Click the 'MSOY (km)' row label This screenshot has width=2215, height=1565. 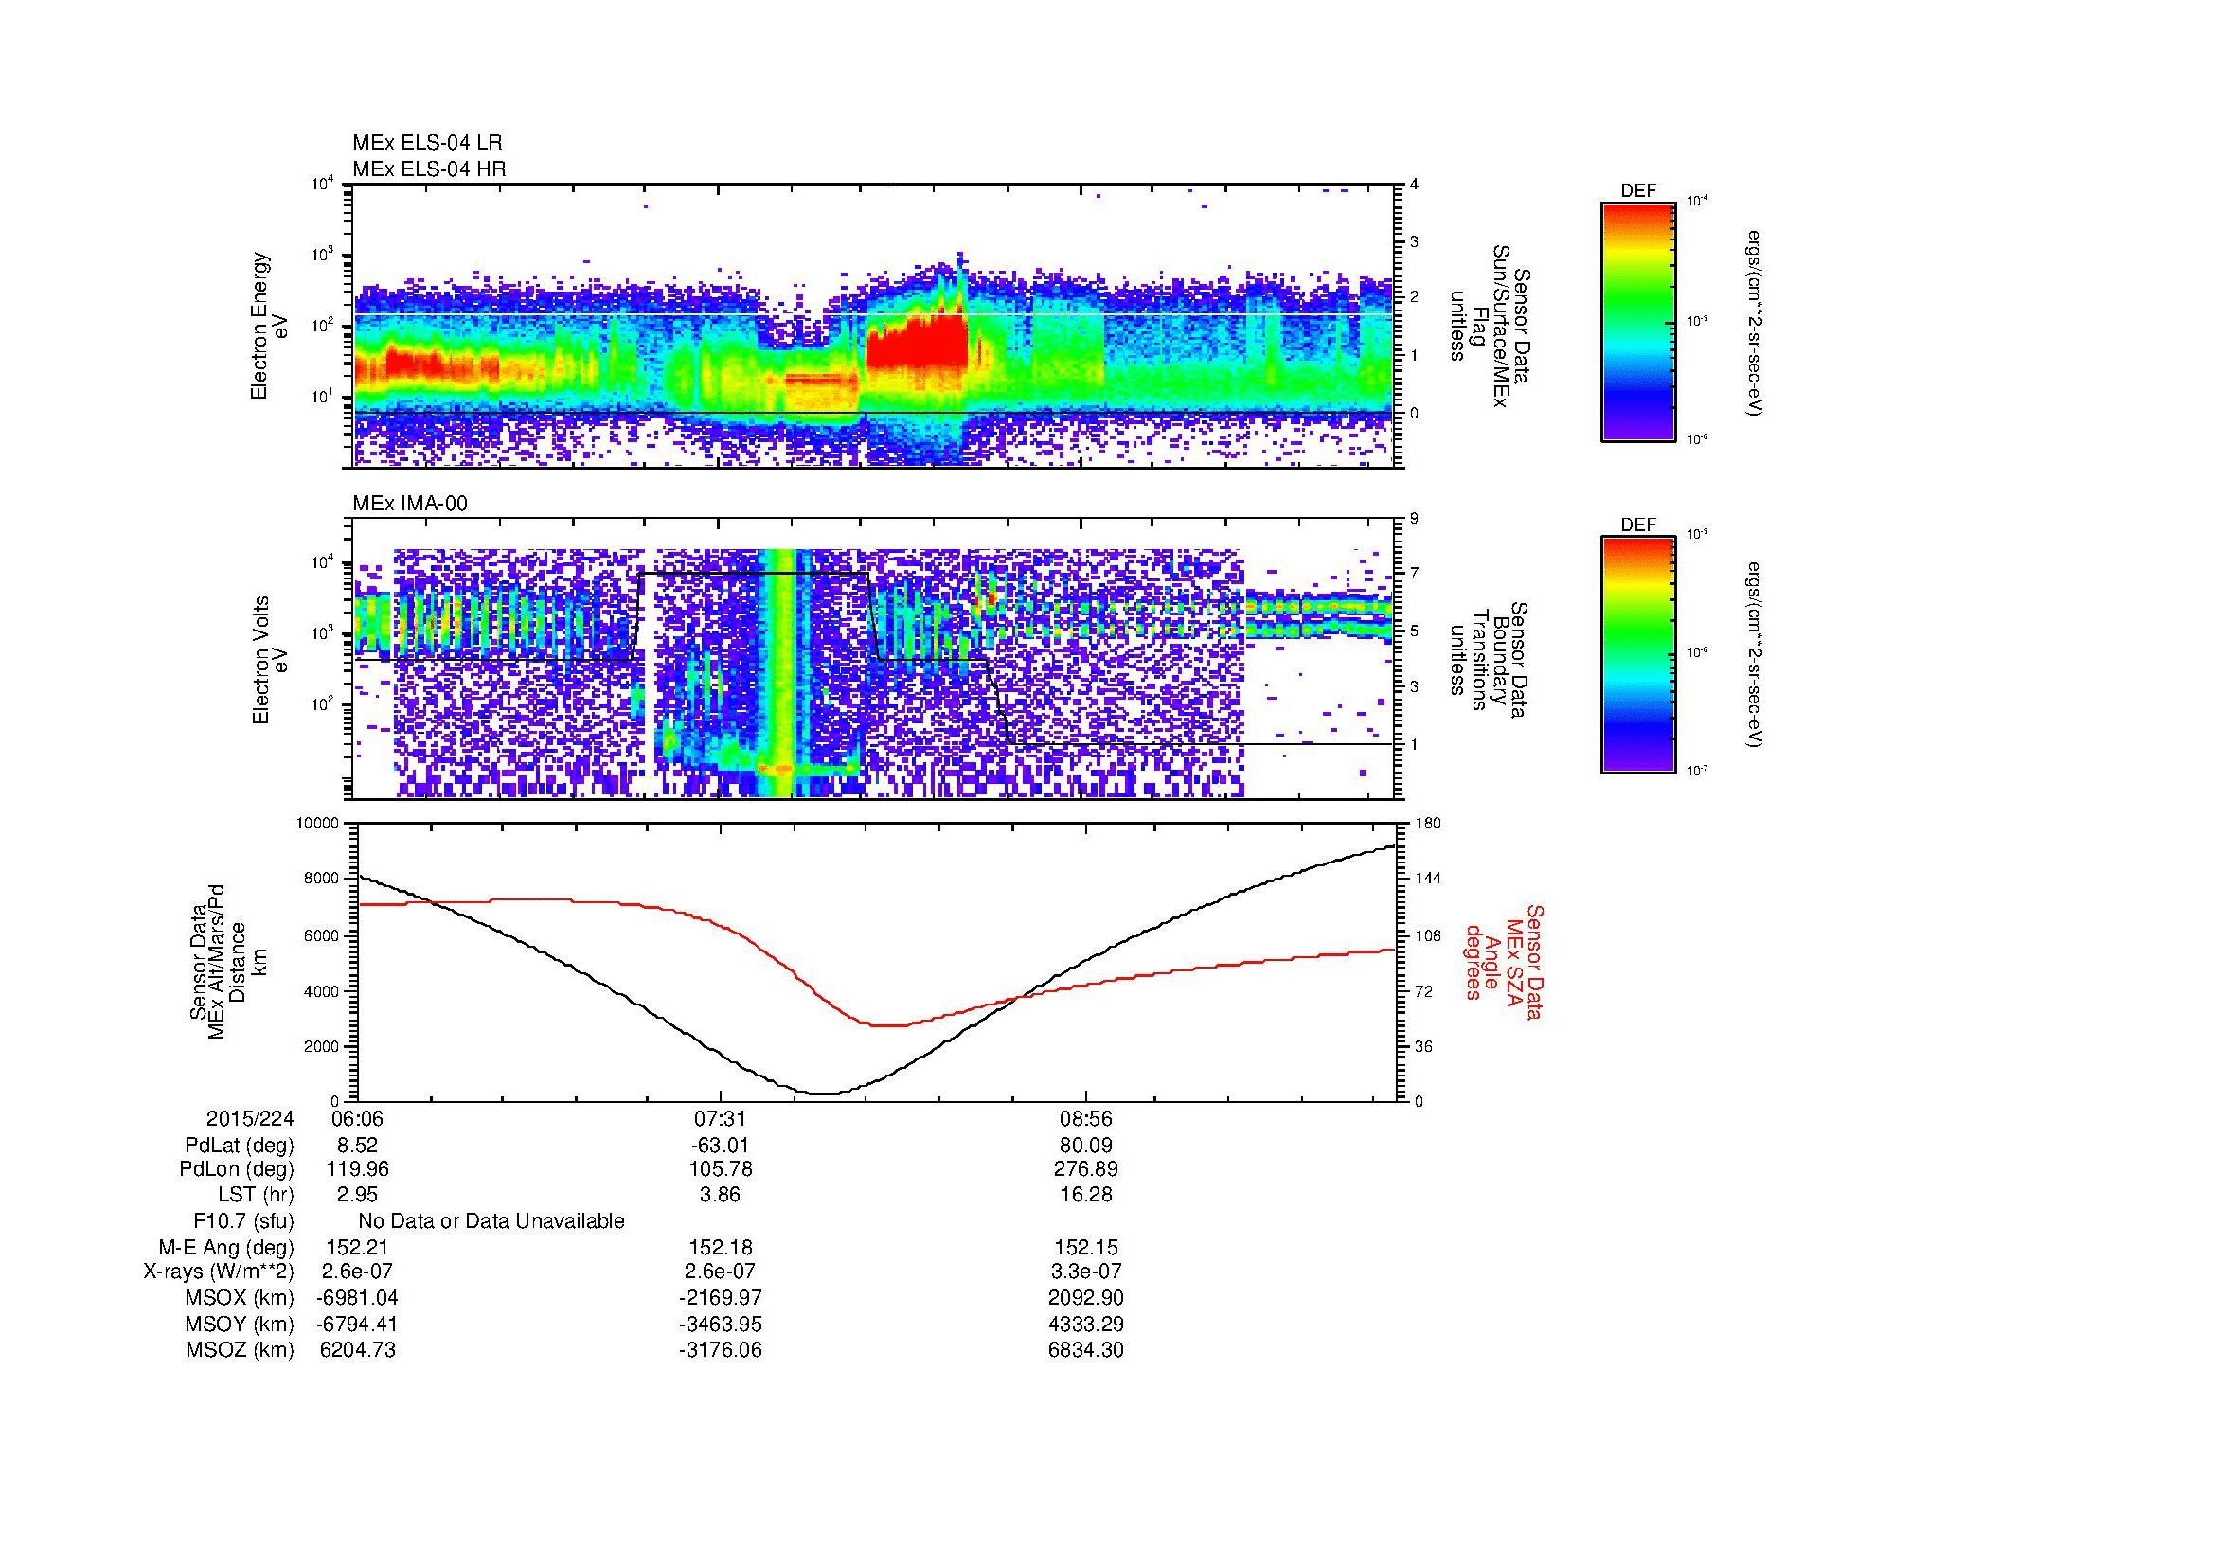pos(241,1325)
